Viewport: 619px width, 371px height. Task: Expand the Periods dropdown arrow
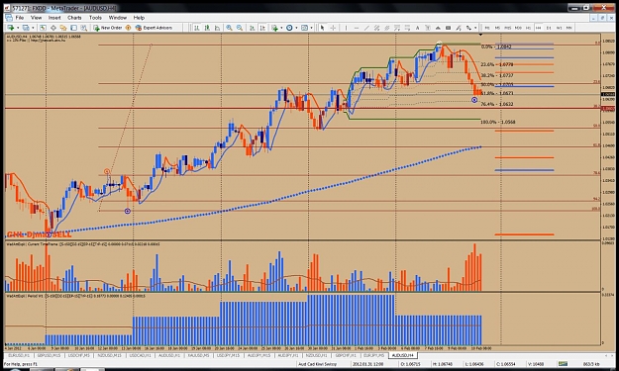coord(296,28)
